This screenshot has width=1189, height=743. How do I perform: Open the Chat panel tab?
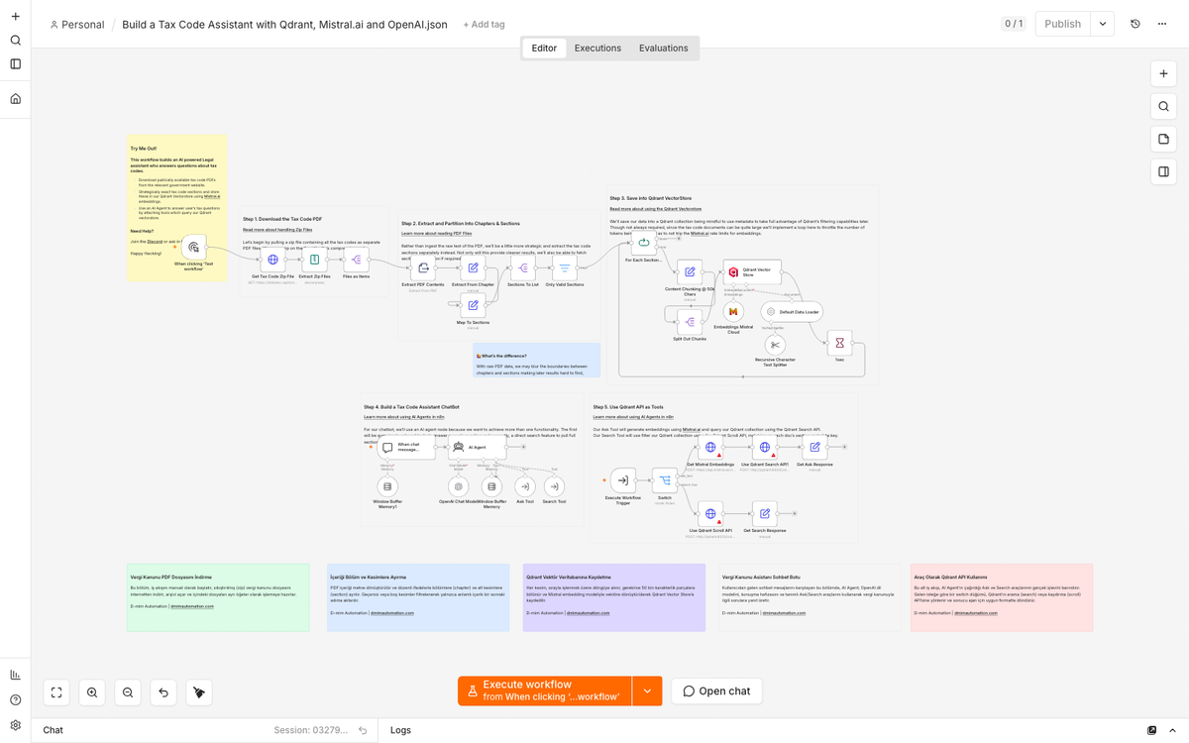(53, 730)
